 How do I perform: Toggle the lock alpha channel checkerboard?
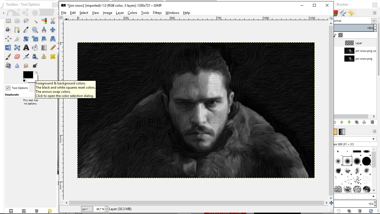coord(340,35)
